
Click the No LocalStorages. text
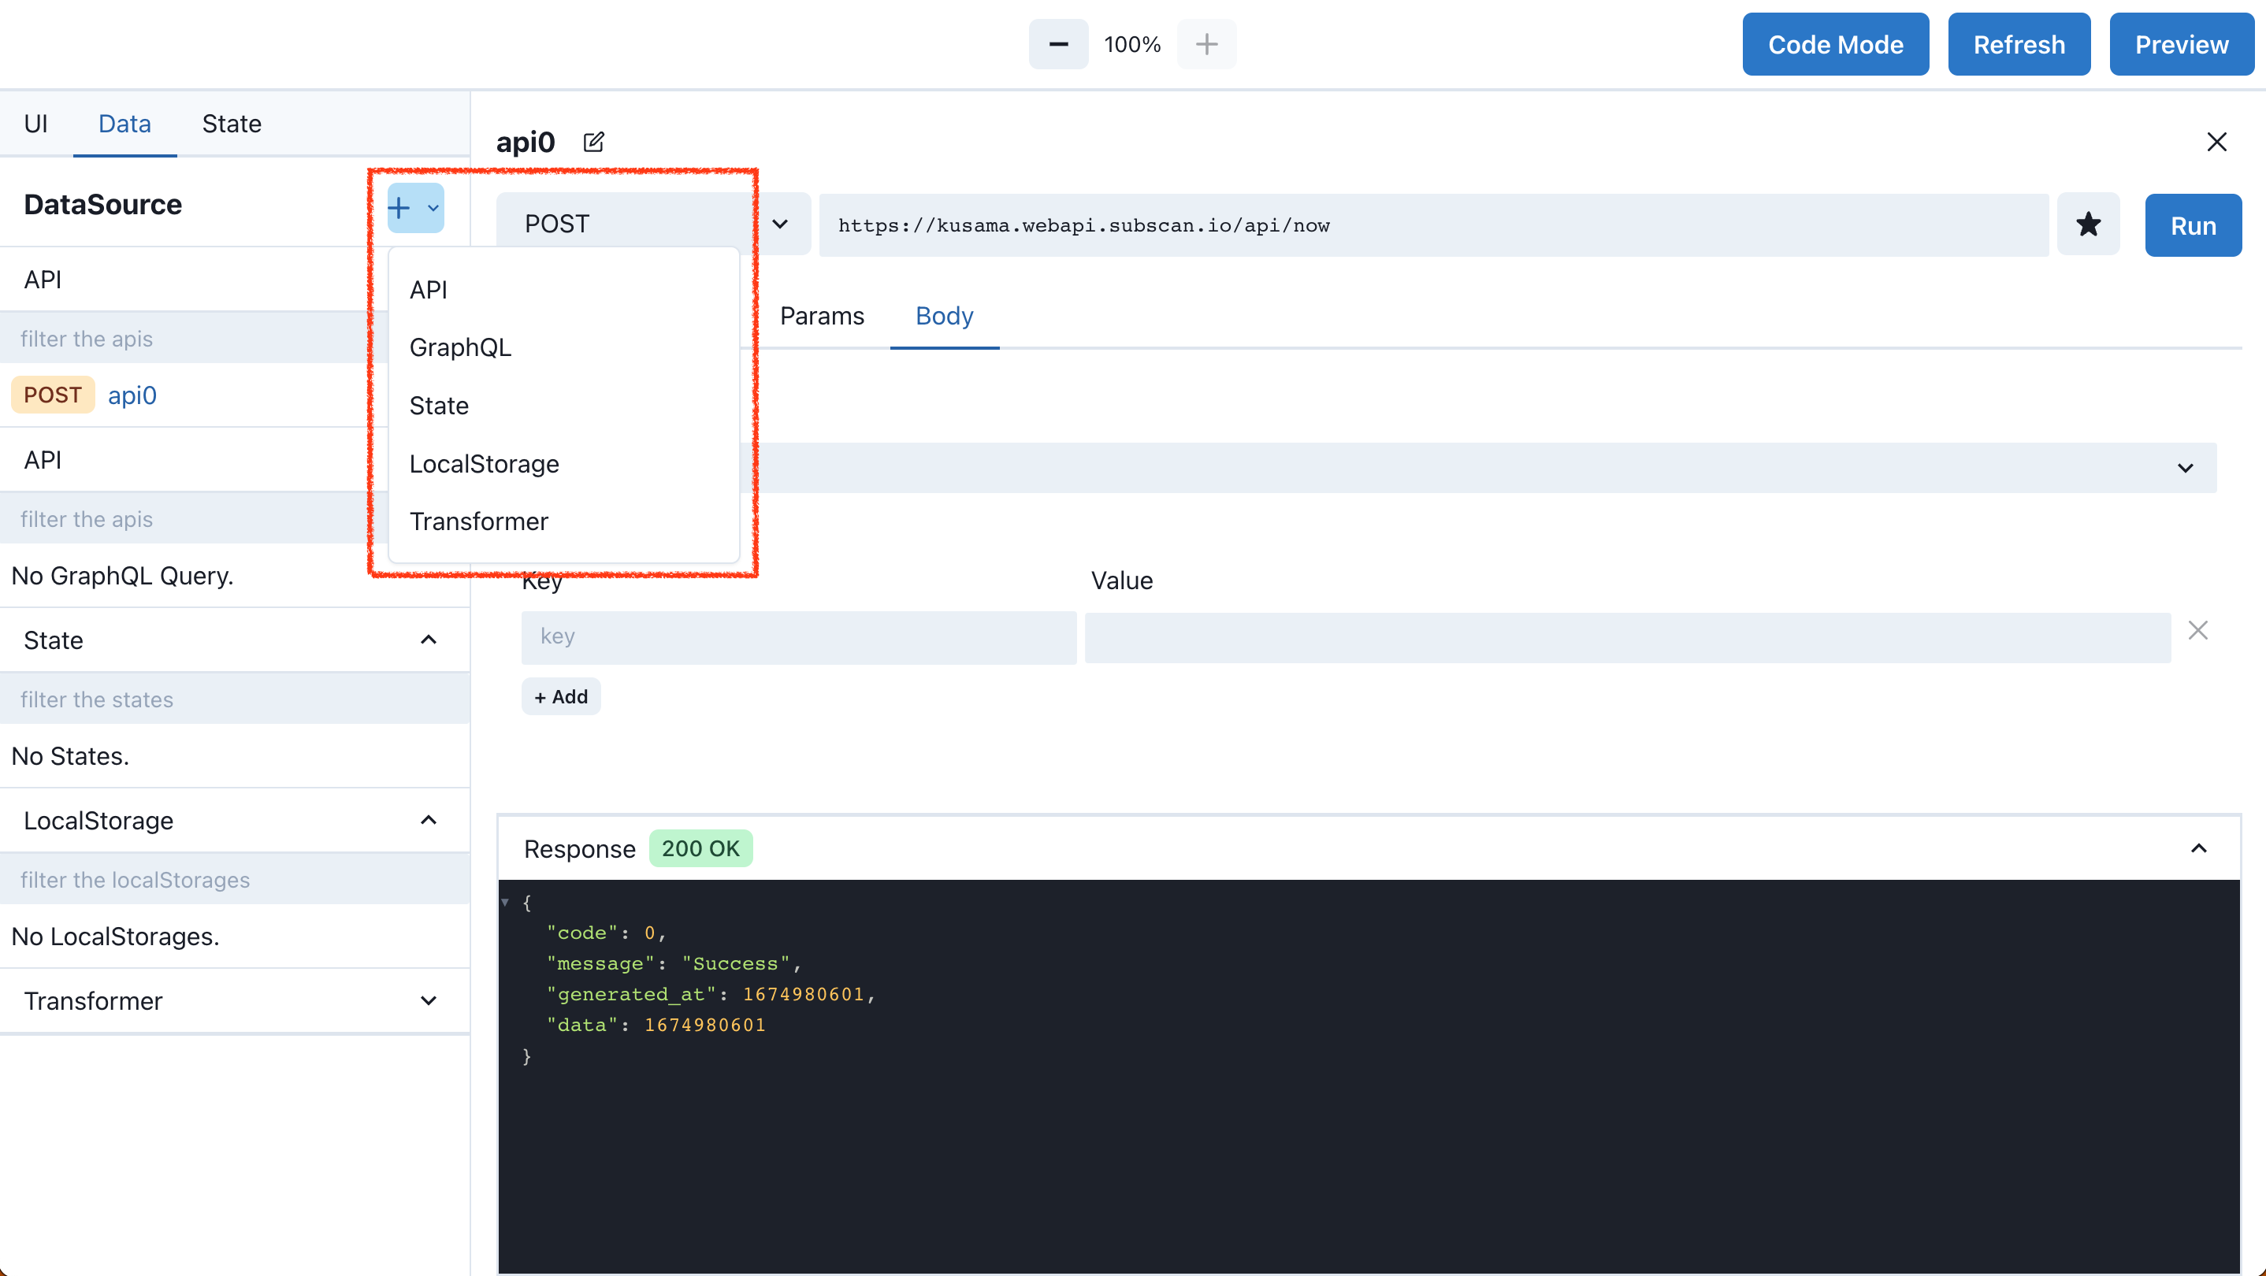pyautogui.click(x=115, y=936)
